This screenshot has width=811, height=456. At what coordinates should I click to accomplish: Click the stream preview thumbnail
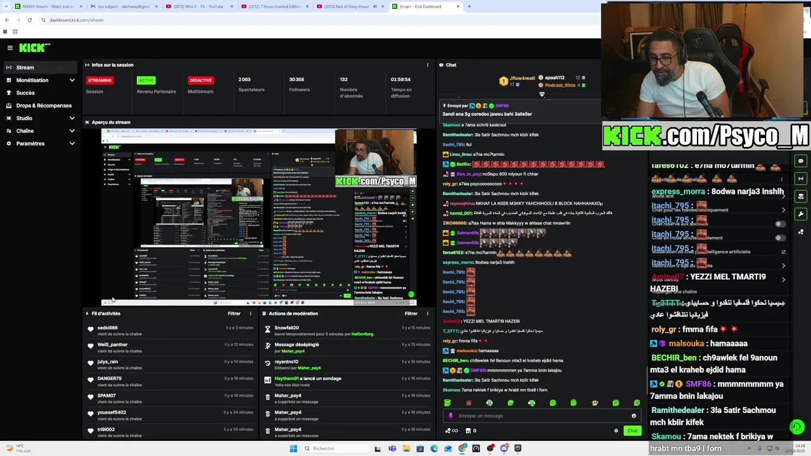[x=259, y=217]
